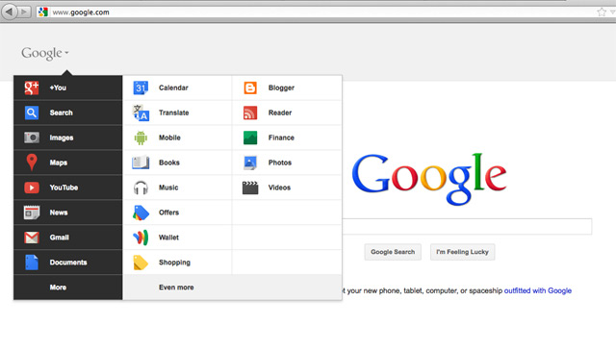Select the YouTube menu label
The image size is (616, 351).
(x=64, y=188)
